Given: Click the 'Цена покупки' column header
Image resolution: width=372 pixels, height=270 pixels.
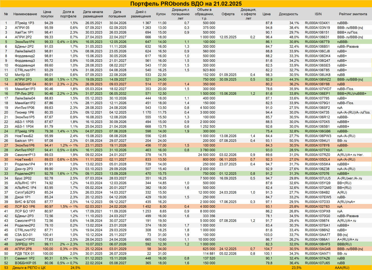Looking at the screenshot, I should pos(47,14).
